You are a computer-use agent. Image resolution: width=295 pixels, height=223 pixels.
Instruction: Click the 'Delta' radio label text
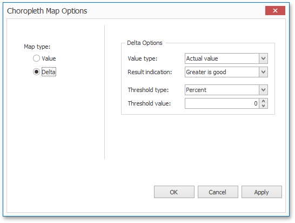pos(49,72)
